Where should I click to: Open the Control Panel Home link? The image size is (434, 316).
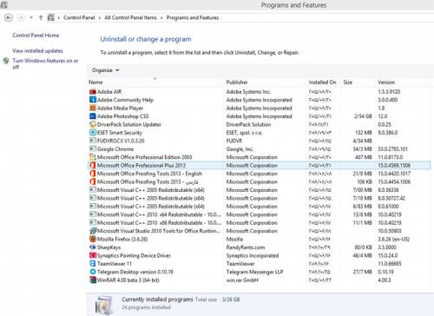(36, 36)
